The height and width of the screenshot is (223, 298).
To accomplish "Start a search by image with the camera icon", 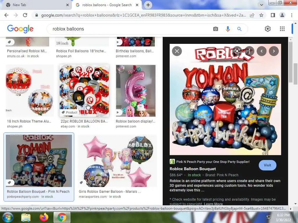I will click(x=216, y=29).
